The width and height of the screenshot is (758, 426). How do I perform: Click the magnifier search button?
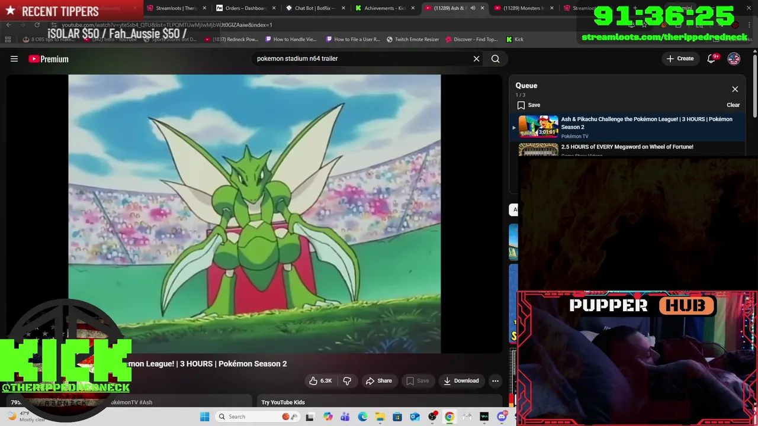[496, 59]
